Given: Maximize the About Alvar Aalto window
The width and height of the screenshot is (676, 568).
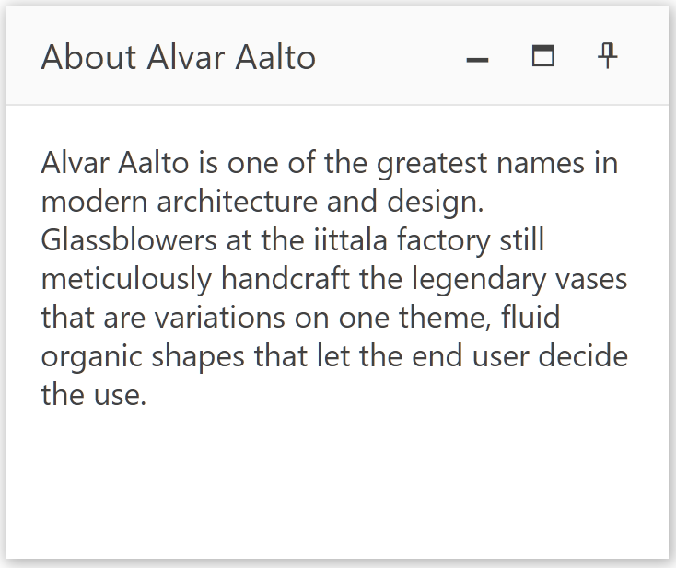Looking at the screenshot, I should point(543,56).
